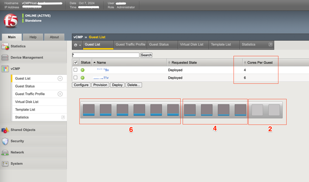Click the vCMP grid icon in sidebar
This screenshot has height=182, width=309.
[x=5, y=69]
